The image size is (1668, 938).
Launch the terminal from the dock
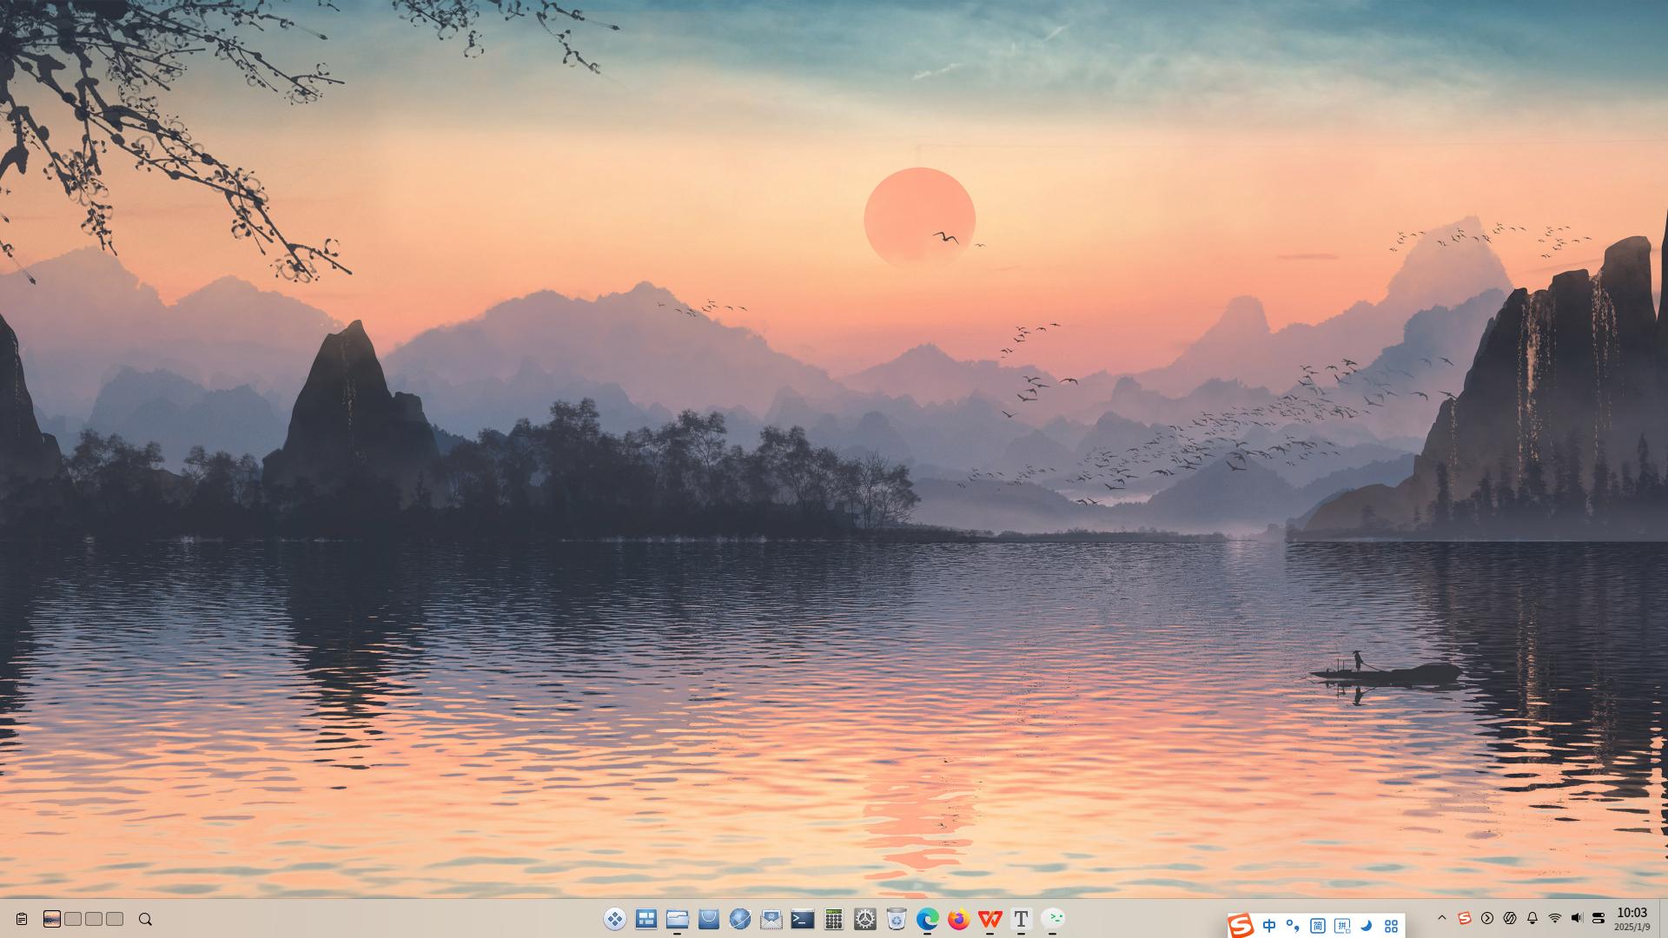click(x=803, y=919)
